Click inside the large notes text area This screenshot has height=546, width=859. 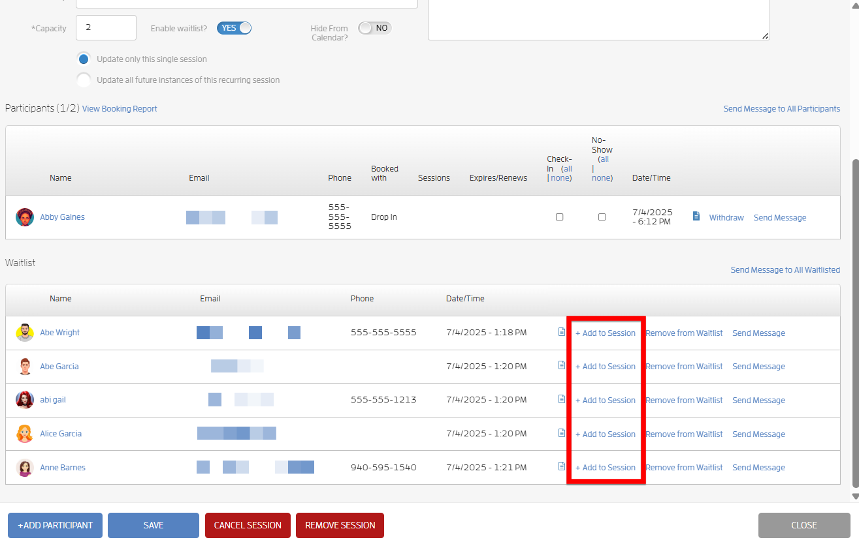598,20
